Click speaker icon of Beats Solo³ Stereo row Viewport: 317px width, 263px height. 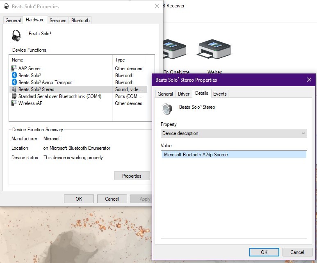pyautogui.click(x=14, y=89)
